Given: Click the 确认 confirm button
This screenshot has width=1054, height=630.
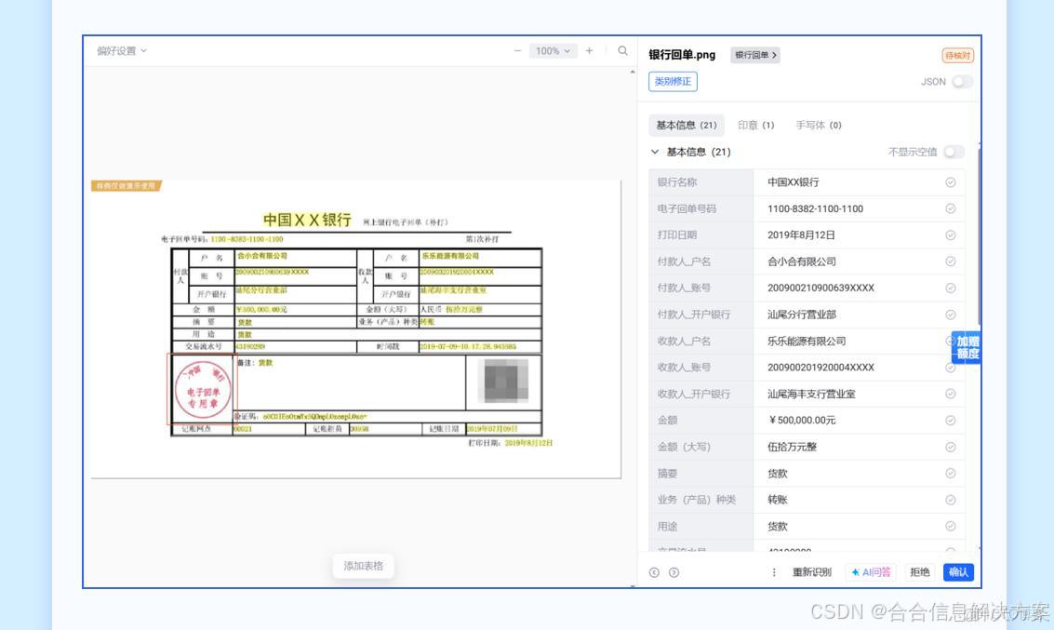Looking at the screenshot, I should point(957,572).
